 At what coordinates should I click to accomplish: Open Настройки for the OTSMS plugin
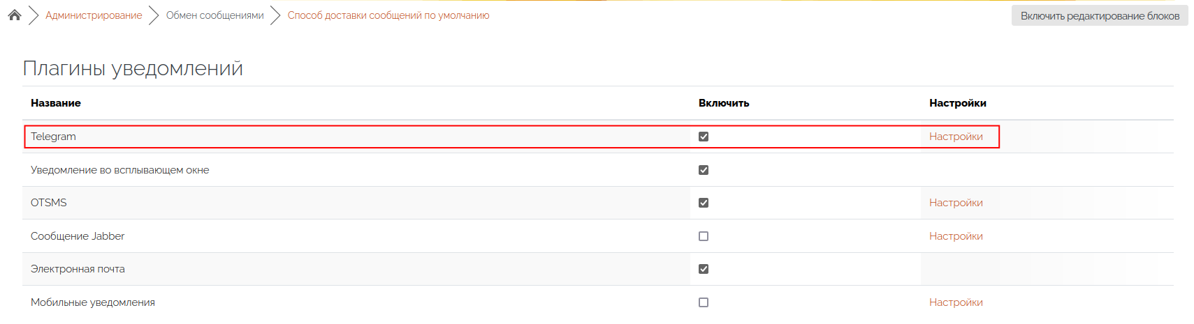[x=955, y=203]
